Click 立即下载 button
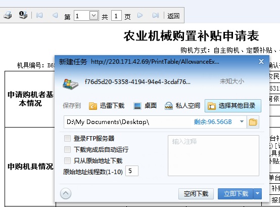The height and width of the screenshot is (207, 280). (x=236, y=194)
